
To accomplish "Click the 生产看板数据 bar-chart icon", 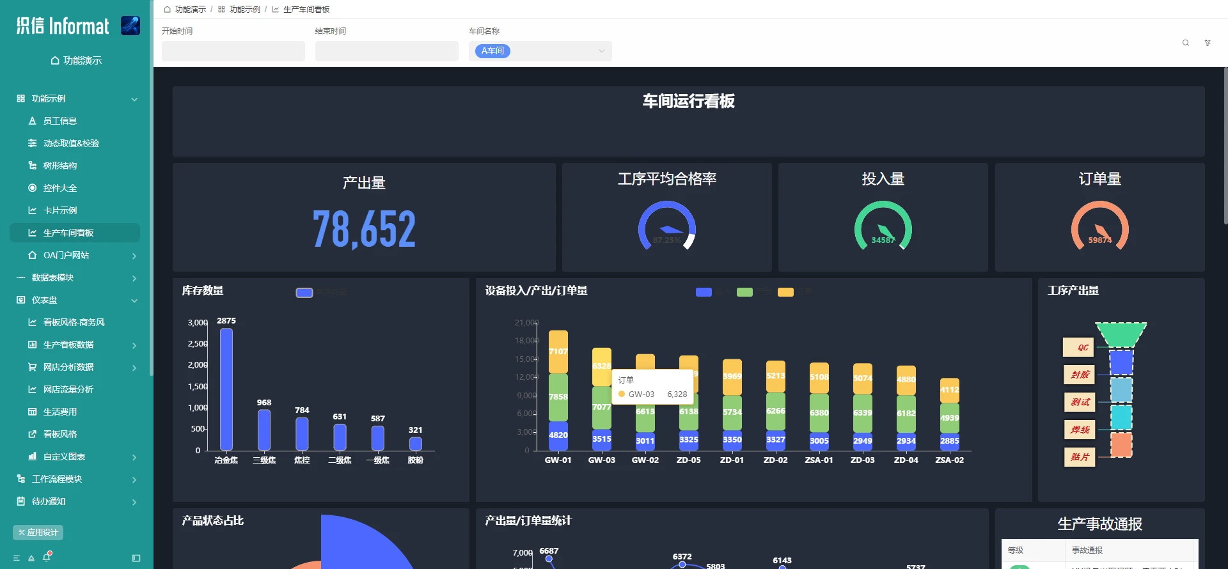I will coord(32,345).
